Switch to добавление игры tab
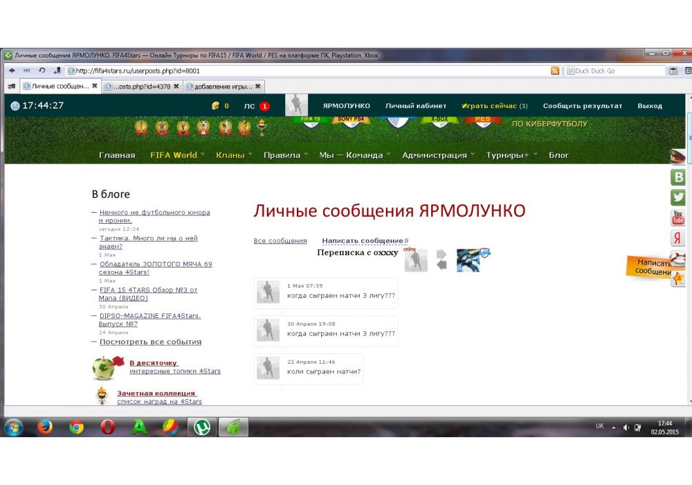Image resolution: width=692 pixels, height=485 pixels. 224,87
